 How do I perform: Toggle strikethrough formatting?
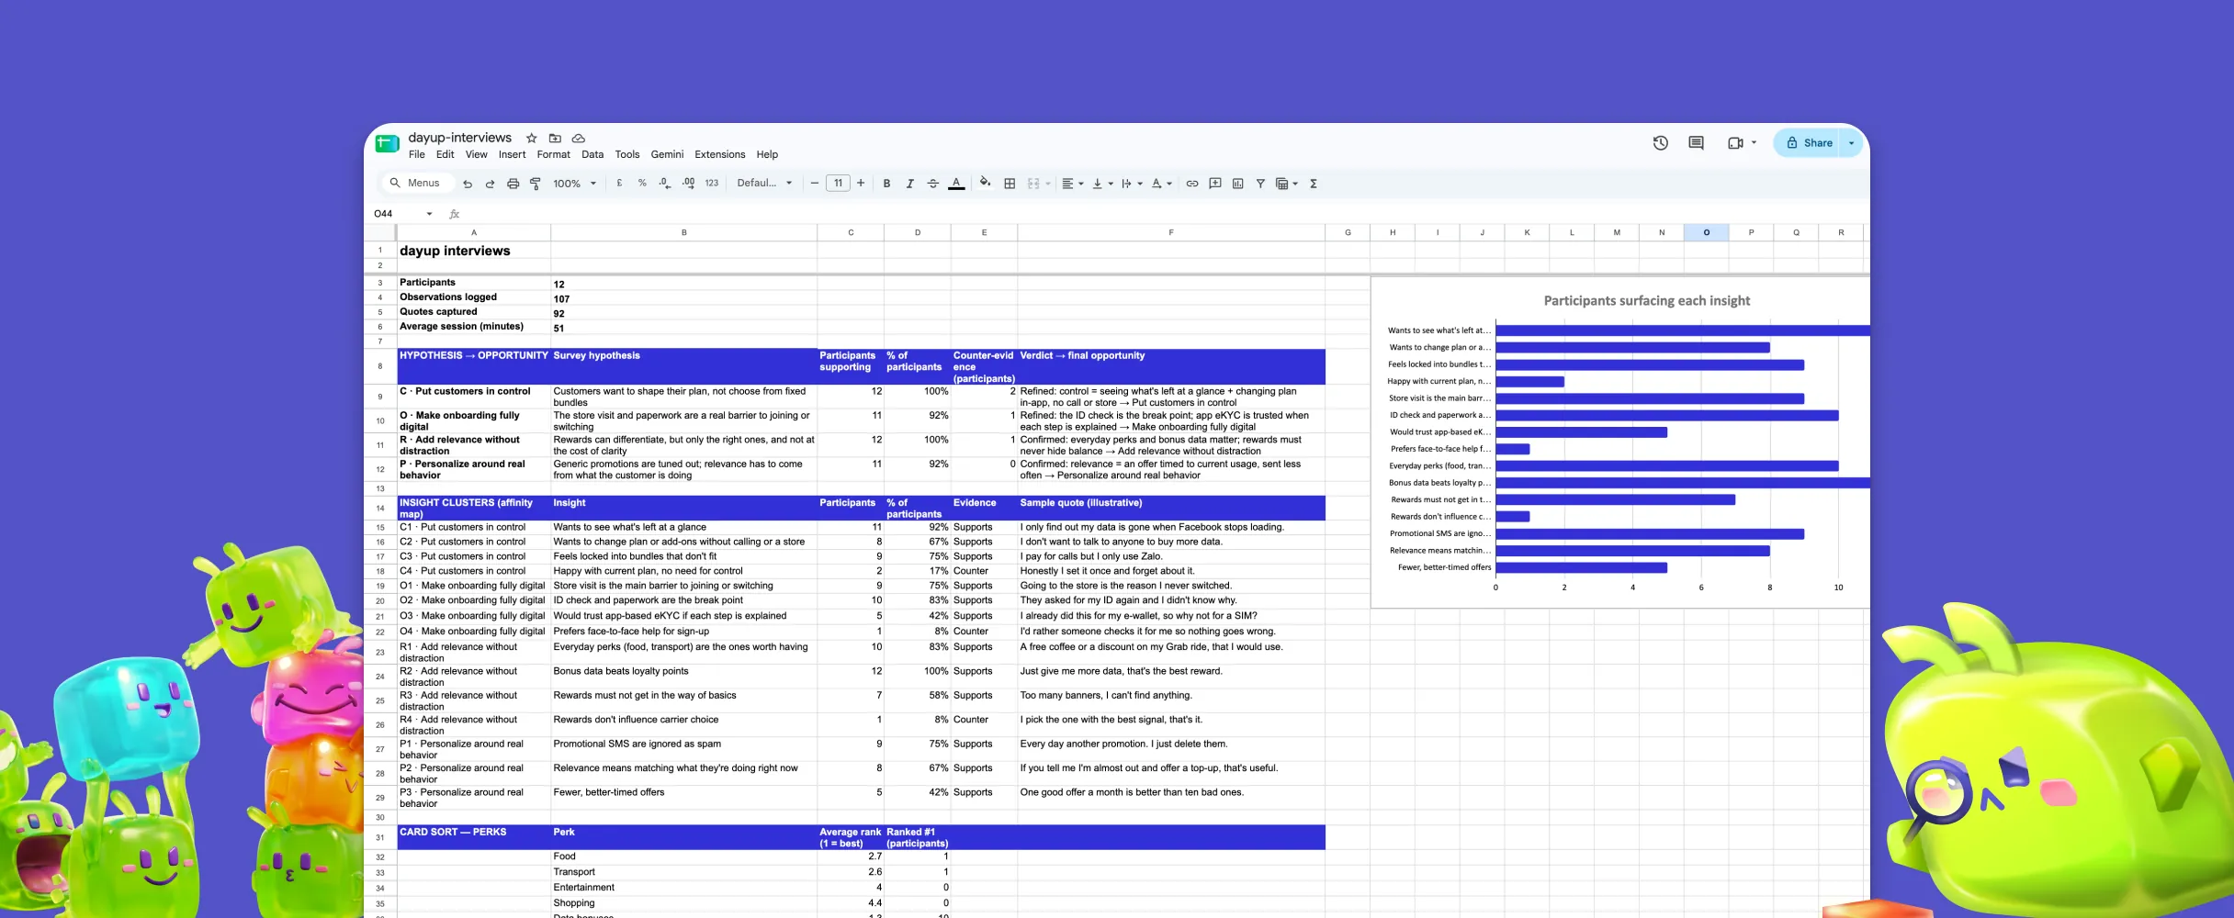tap(932, 184)
